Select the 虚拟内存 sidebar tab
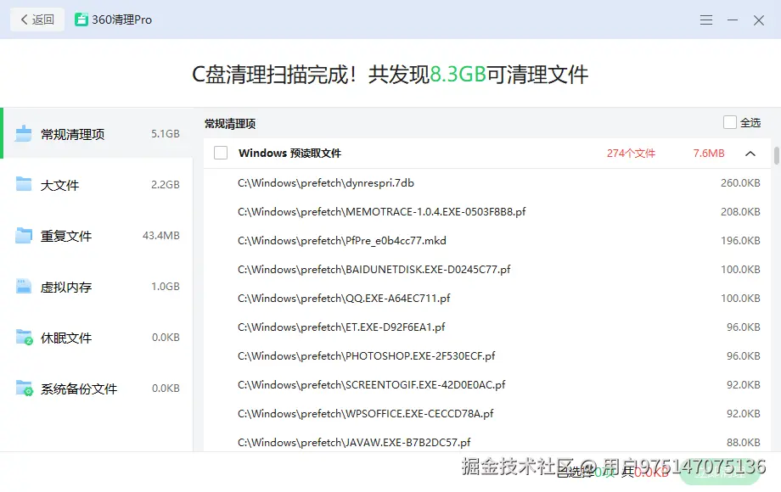Viewport: 781px width, 492px height. (97, 287)
